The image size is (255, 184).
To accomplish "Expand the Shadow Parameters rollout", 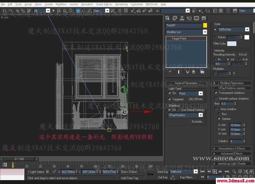I will click(232, 83).
